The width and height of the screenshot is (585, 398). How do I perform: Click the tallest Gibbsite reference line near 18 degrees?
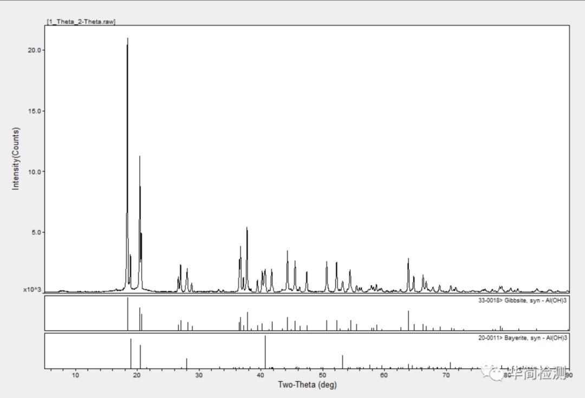pos(128,314)
